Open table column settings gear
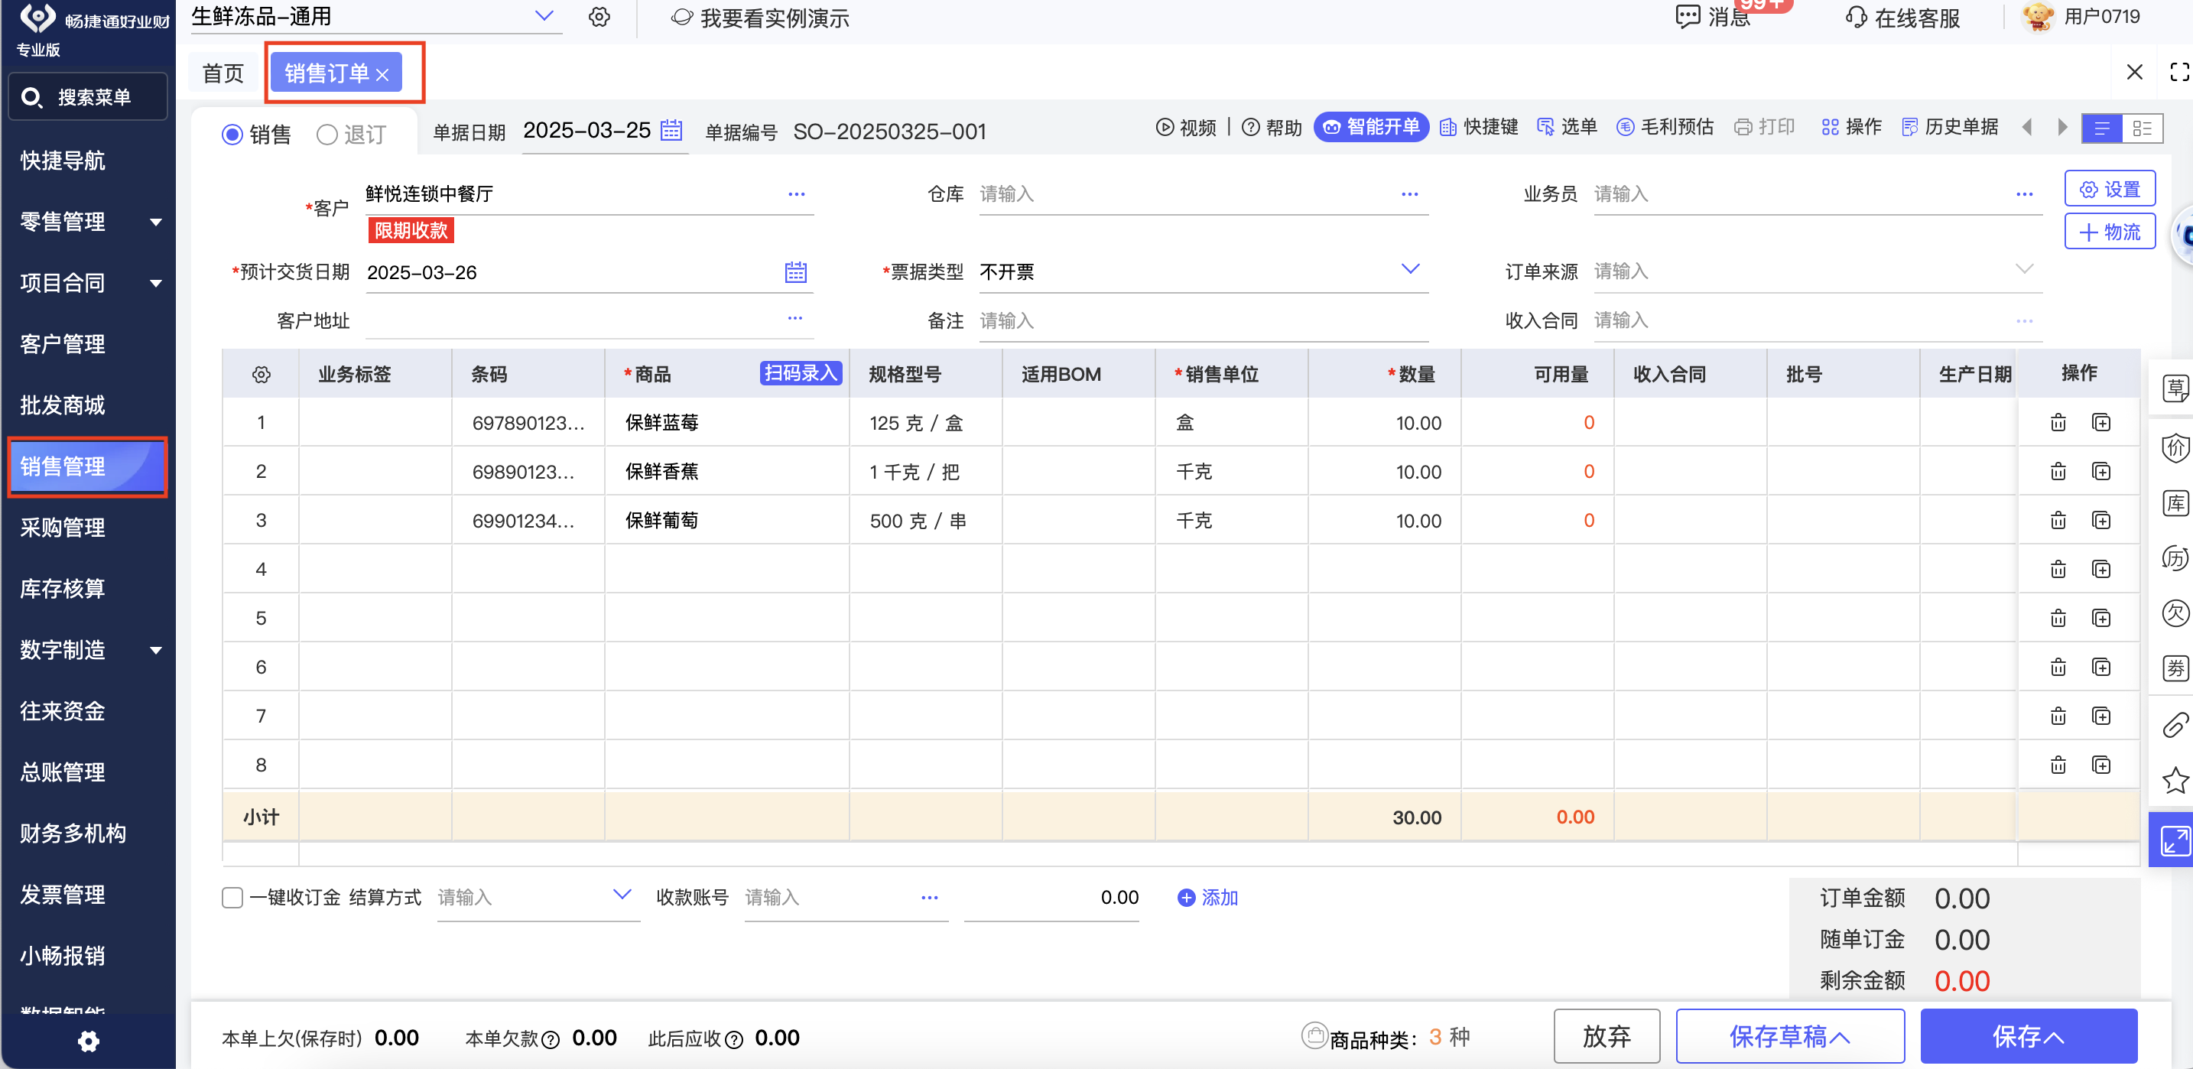2193x1069 pixels. [262, 375]
